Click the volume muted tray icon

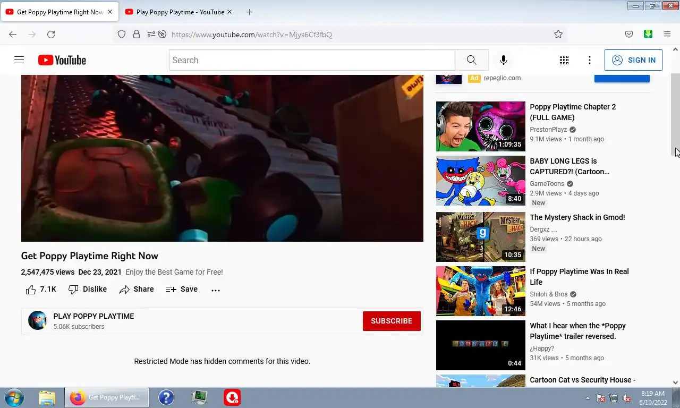click(626, 398)
